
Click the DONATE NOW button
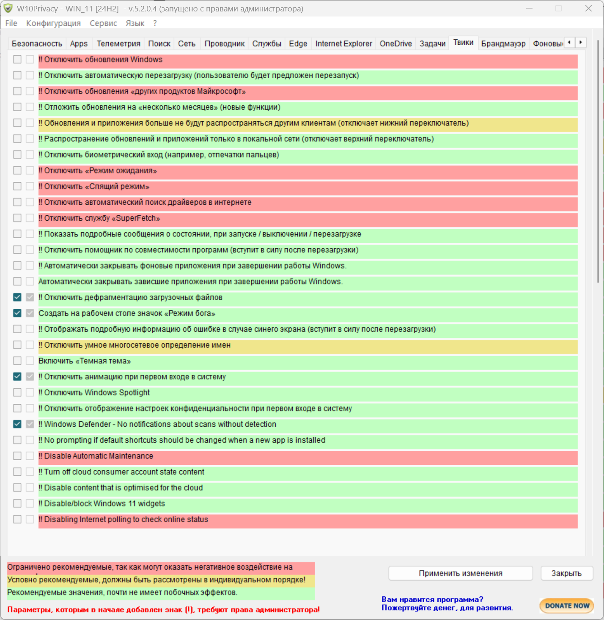567,606
